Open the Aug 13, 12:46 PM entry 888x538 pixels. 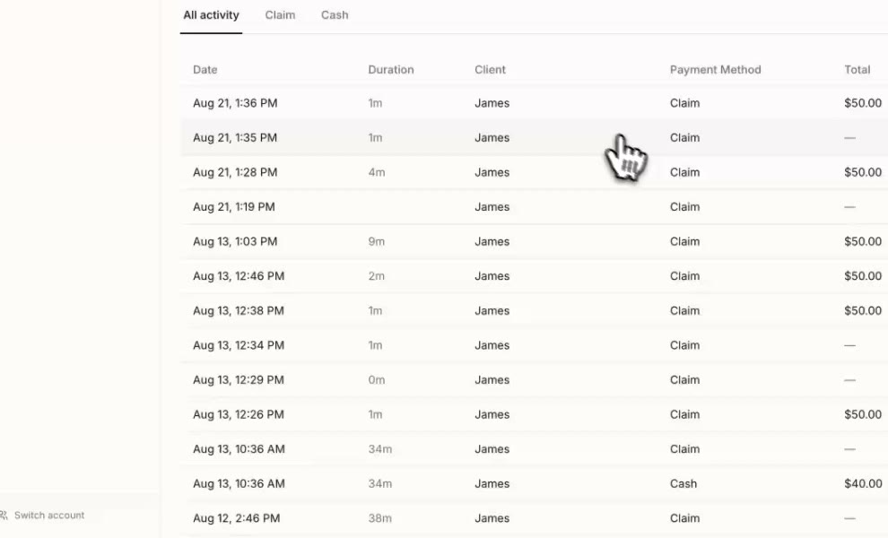(x=534, y=276)
